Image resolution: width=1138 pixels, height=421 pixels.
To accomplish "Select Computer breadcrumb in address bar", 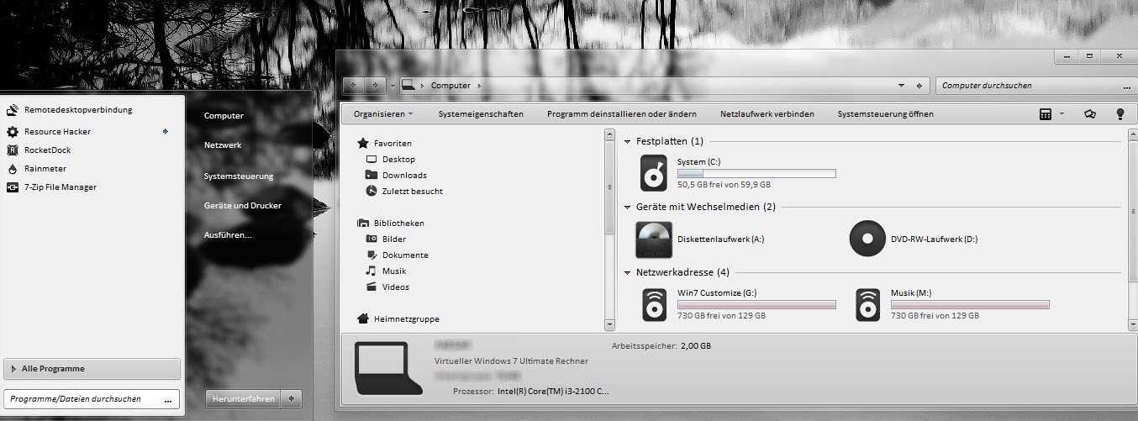I will pos(450,86).
